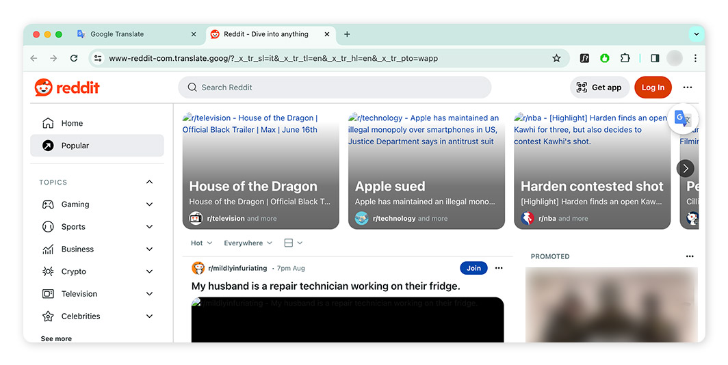The height and width of the screenshot is (365, 728).
Task: Click the Search Reddit field
Action: [x=335, y=87]
